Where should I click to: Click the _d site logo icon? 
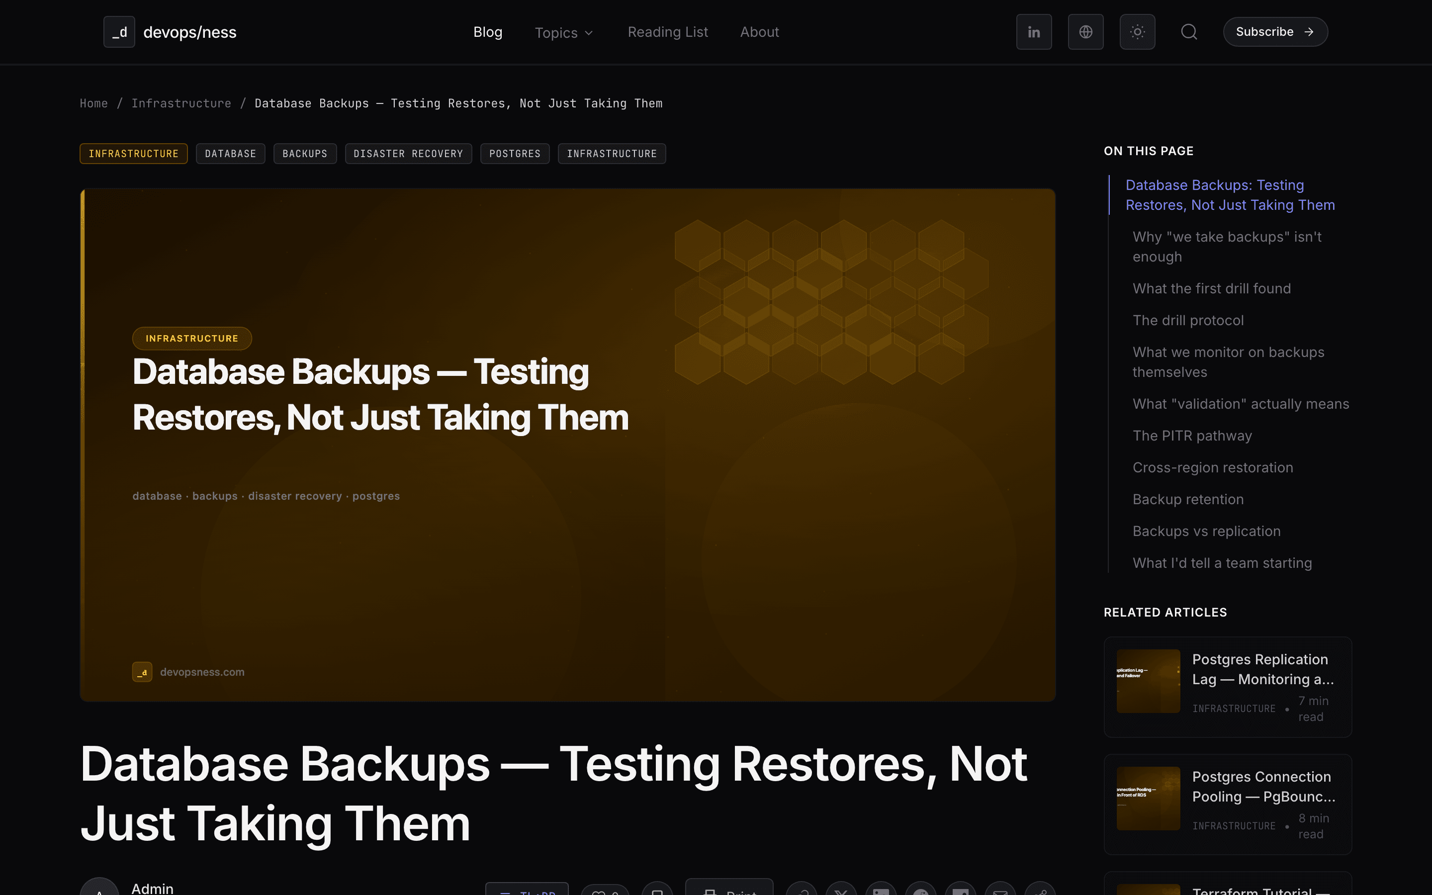[x=119, y=32]
